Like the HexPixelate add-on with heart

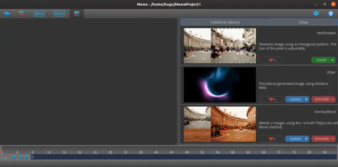pos(271,60)
